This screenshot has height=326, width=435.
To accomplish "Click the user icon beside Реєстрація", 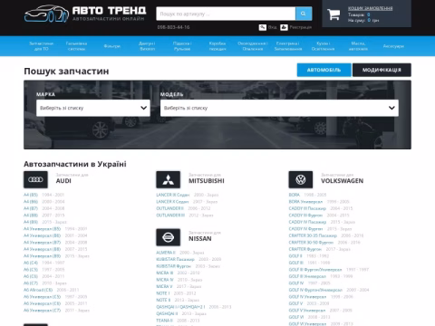I will point(284,27).
